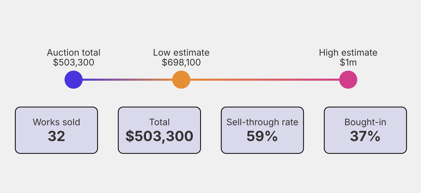The width and height of the screenshot is (421, 193).
Task: Click the bold 59% figure
Action: [x=262, y=136]
